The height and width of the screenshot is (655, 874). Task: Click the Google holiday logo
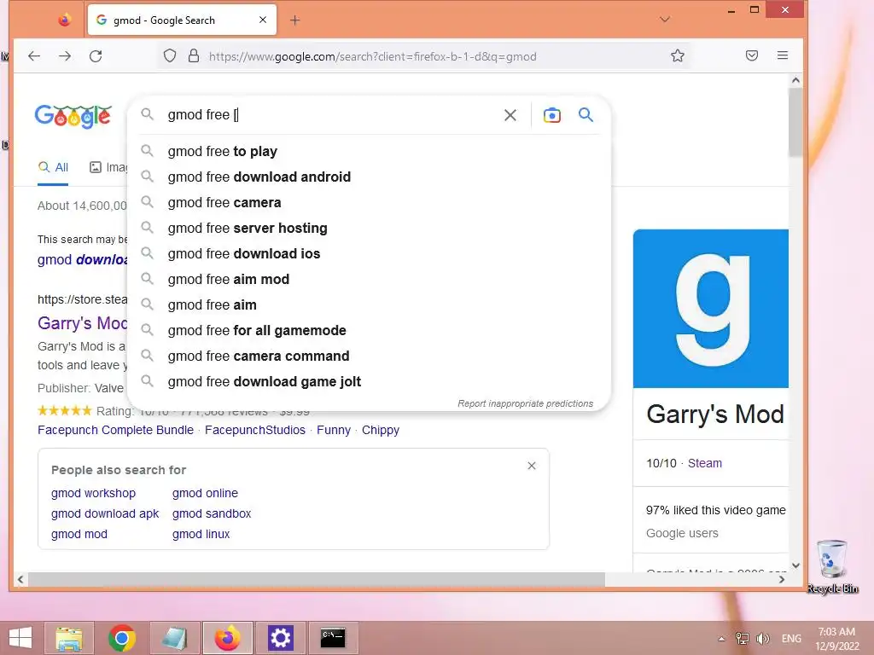73,116
